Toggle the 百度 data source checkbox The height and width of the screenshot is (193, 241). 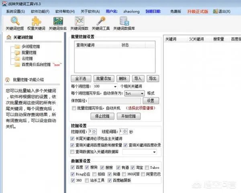tap(73, 167)
